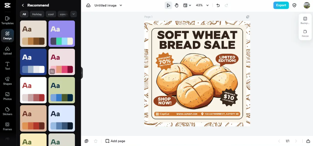Select the cool category tab
The width and height of the screenshot is (313, 146).
(x=51, y=14)
